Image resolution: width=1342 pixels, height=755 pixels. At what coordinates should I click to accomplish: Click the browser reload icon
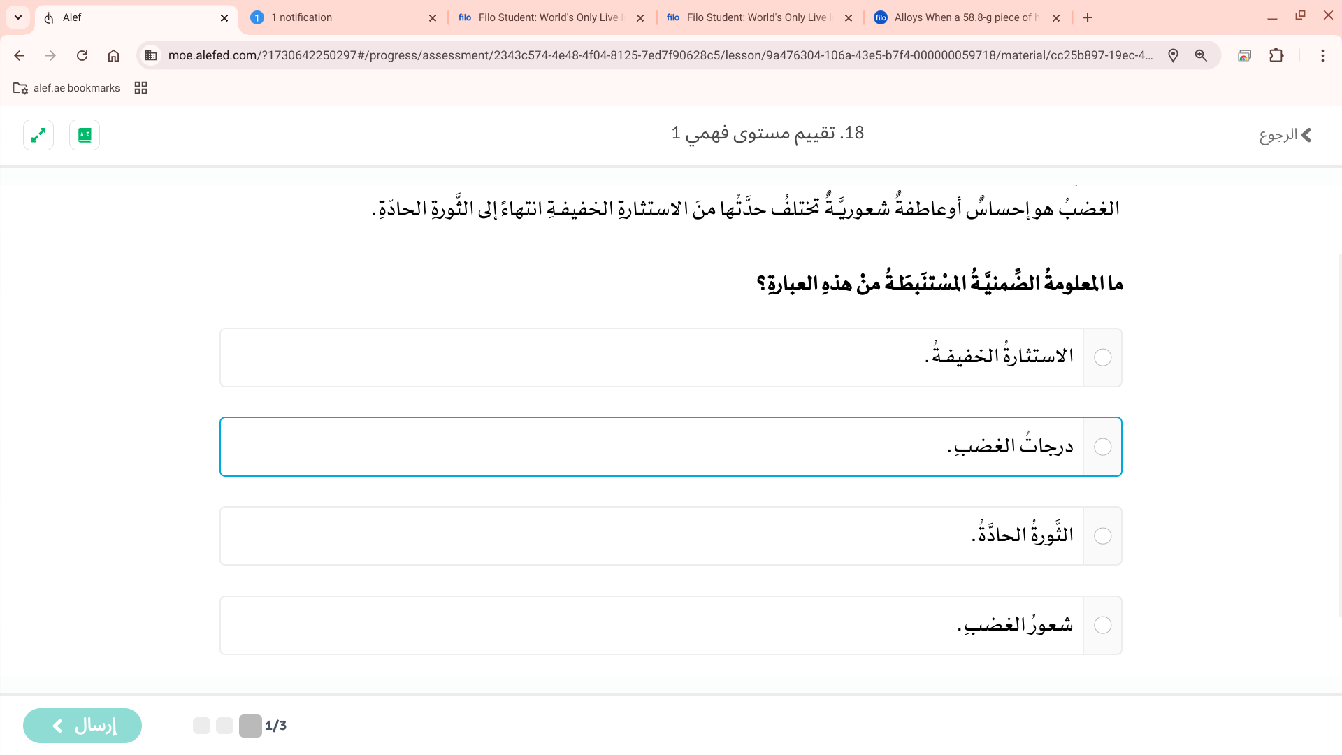82,55
